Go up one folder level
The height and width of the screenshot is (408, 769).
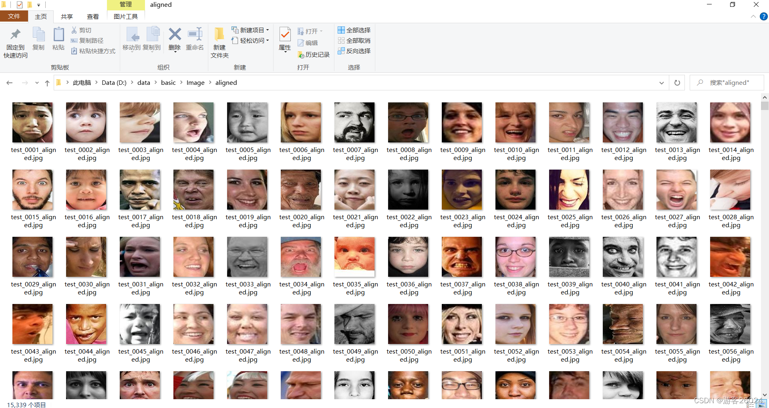(x=47, y=83)
